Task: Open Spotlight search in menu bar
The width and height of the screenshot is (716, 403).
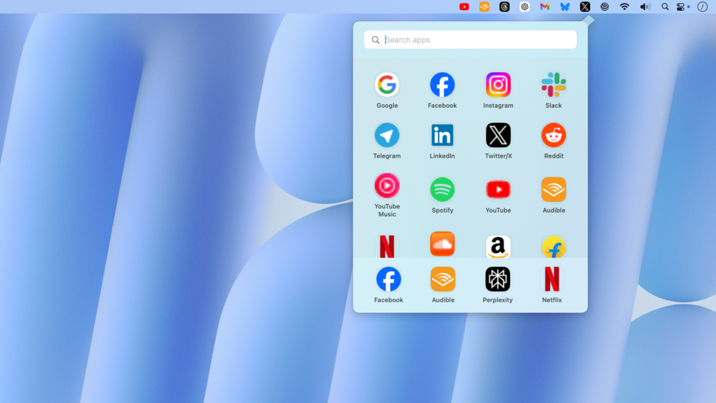Action: pyautogui.click(x=665, y=6)
